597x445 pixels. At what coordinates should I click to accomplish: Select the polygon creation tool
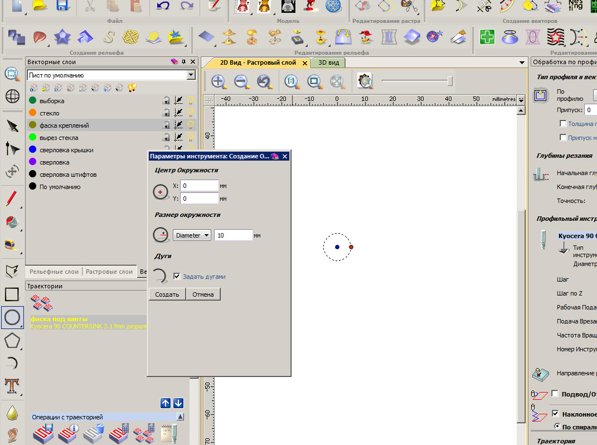click(x=12, y=341)
